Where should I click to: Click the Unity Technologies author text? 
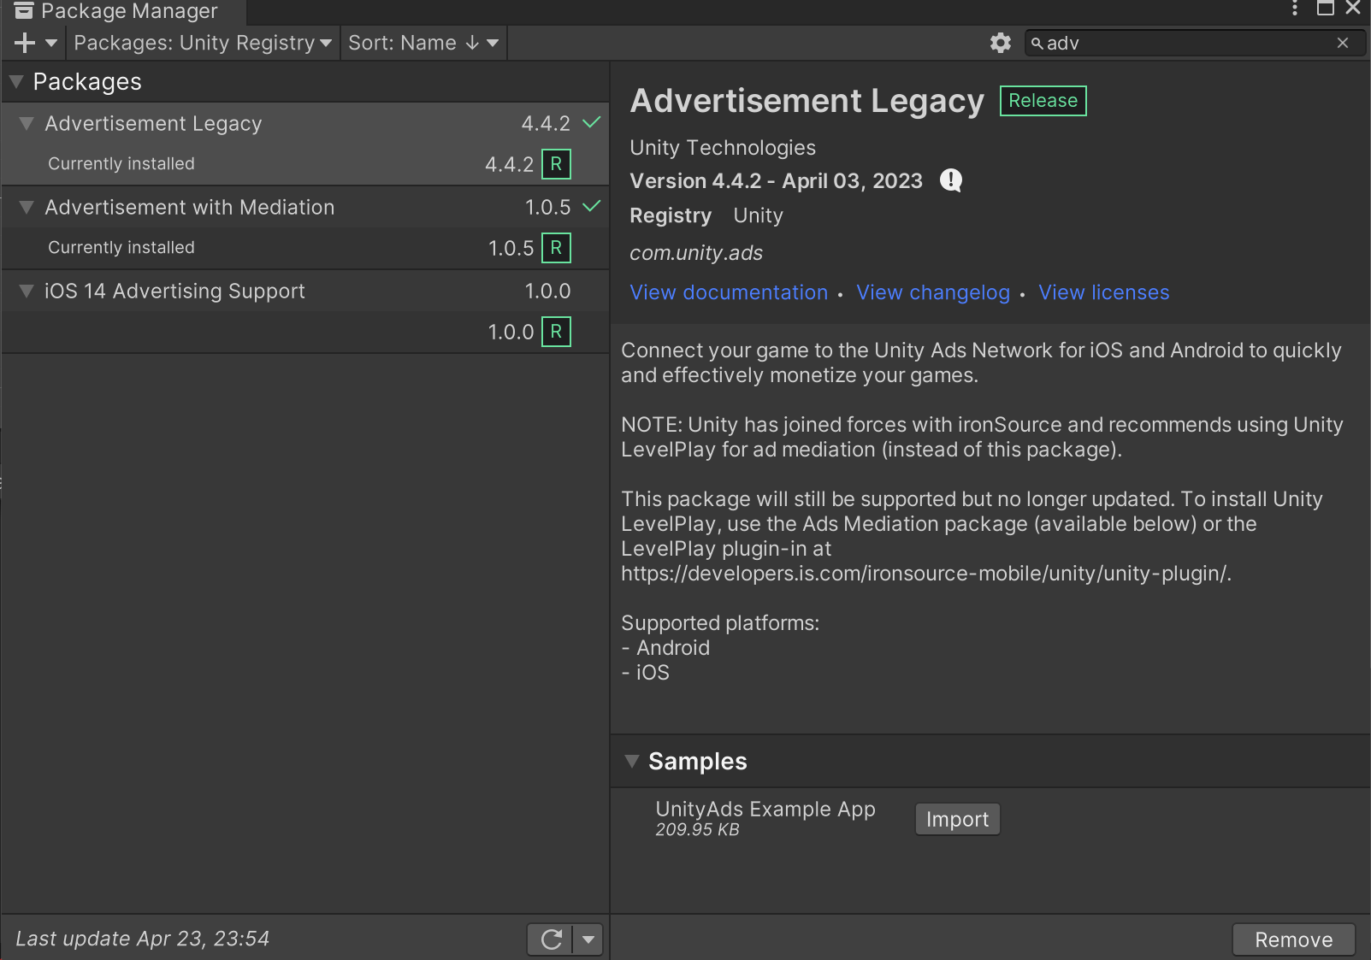(x=723, y=148)
